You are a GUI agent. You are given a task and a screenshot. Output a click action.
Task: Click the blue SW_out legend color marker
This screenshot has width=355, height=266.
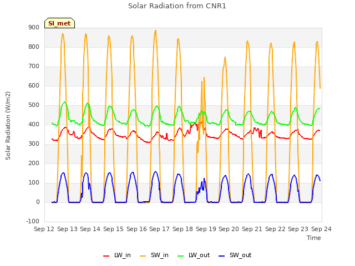(222, 256)
